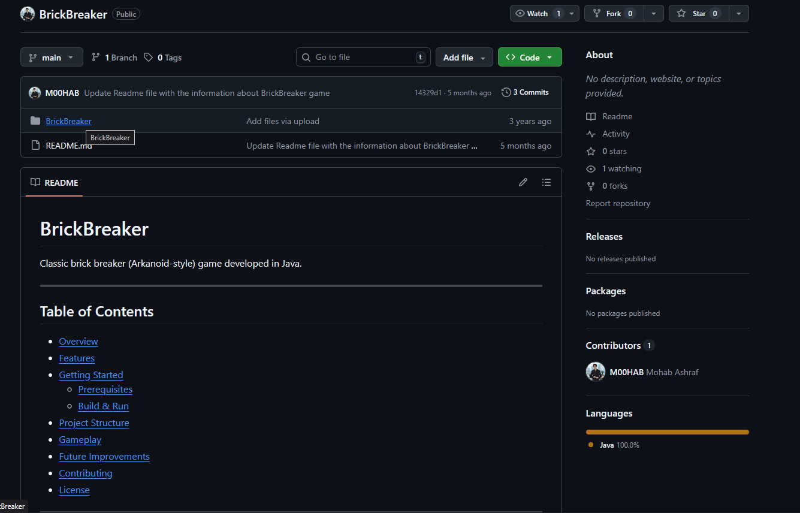Expand the green Code dropdown
The image size is (800, 513).
coord(529,58)
